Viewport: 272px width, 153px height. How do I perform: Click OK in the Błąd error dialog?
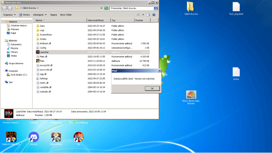[152, 88]
